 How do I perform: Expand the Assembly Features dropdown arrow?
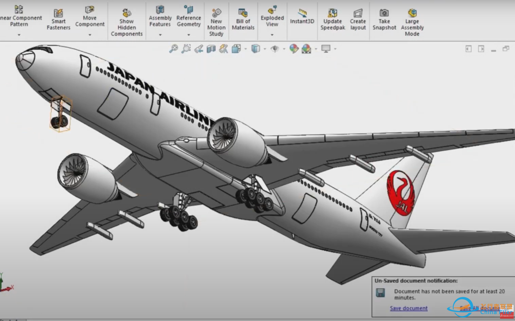pos(160,35)
